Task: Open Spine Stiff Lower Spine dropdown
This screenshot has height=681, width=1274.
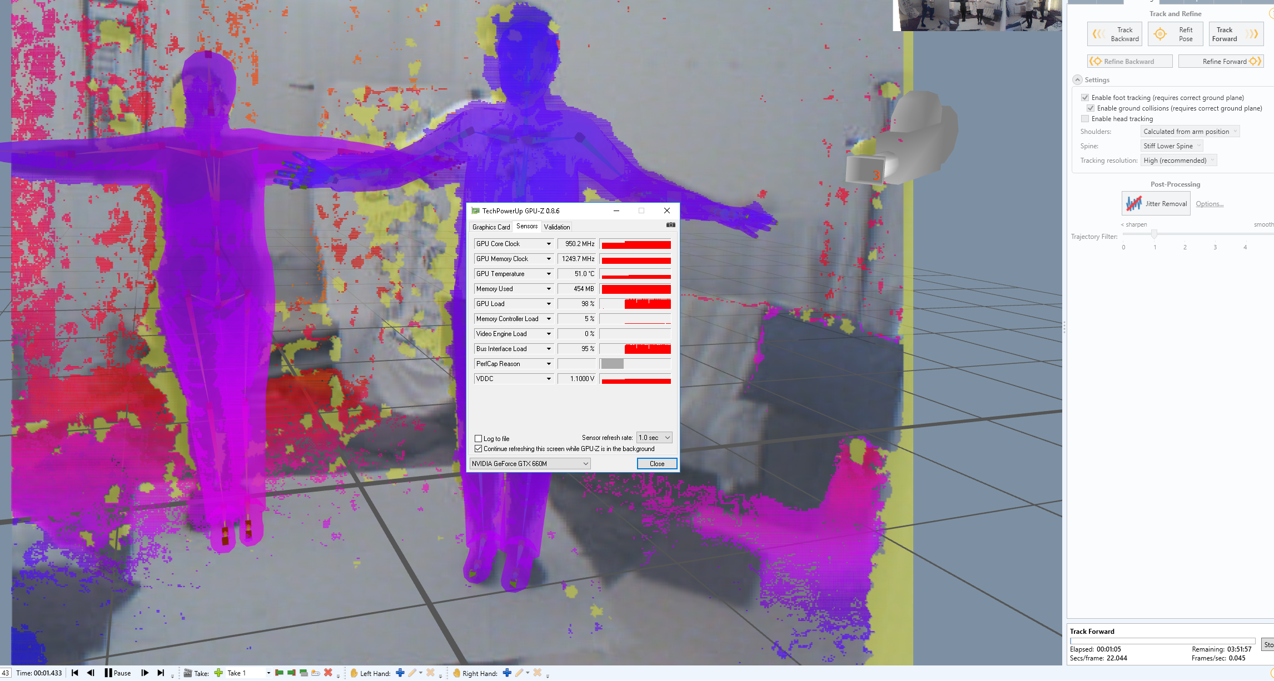Action: click(1172, 146)
